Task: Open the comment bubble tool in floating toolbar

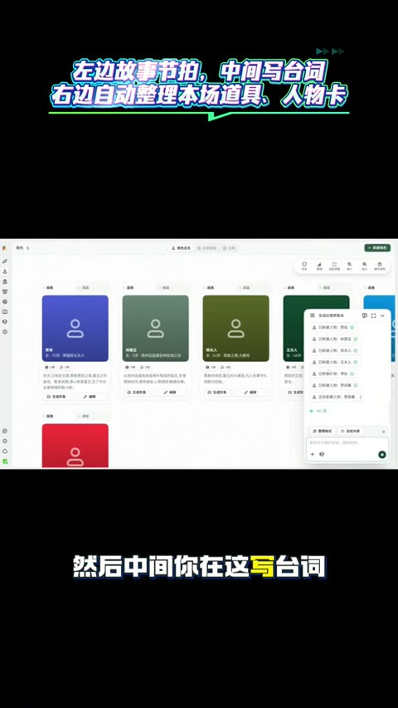Action: 304,266
